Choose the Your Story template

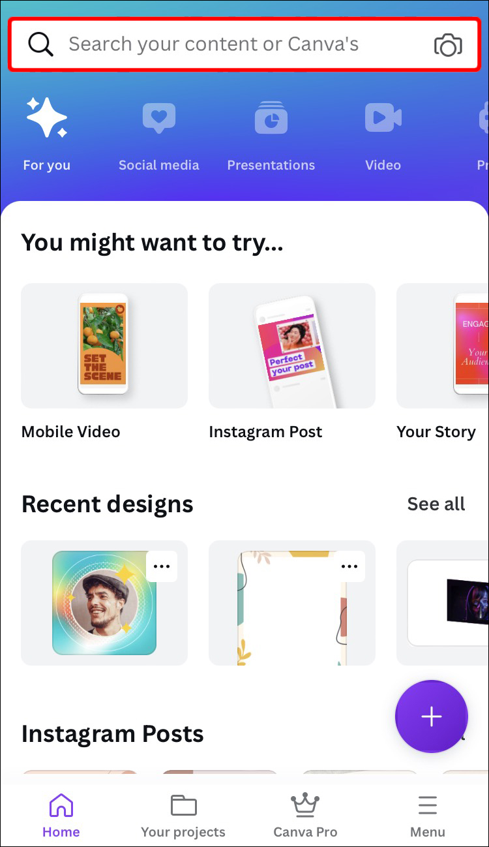click(x=443, y=346)
